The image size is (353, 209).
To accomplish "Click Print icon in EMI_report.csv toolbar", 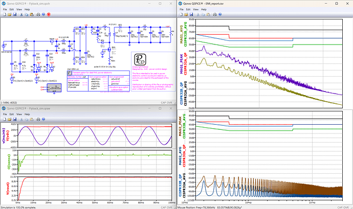I will tap(215, 14).
